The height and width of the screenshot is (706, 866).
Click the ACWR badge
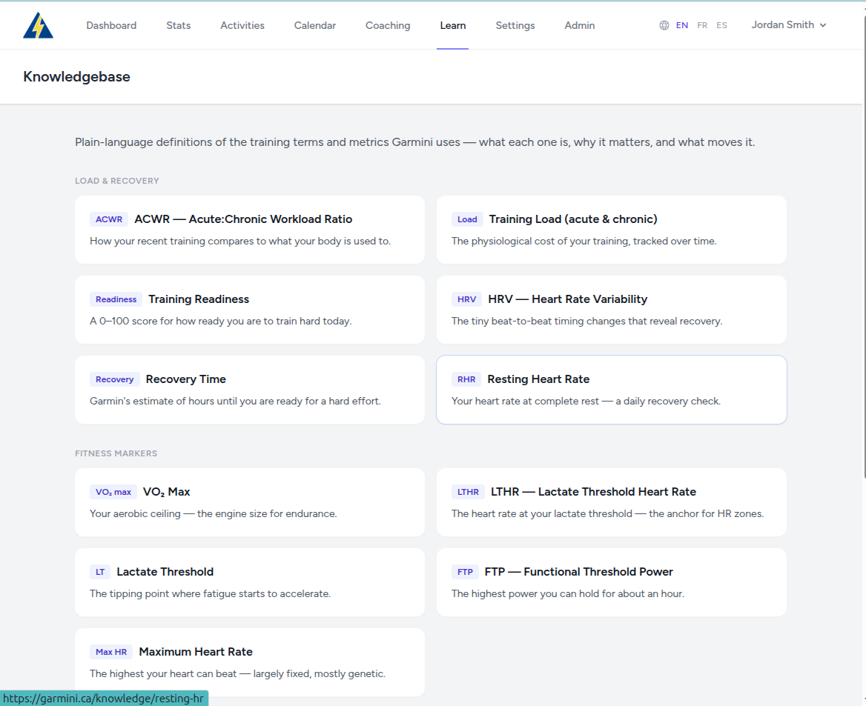pos(109,219)
